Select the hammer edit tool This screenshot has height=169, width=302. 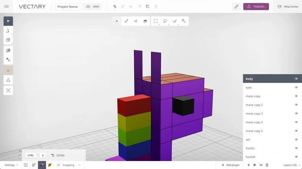click(8, 60)
